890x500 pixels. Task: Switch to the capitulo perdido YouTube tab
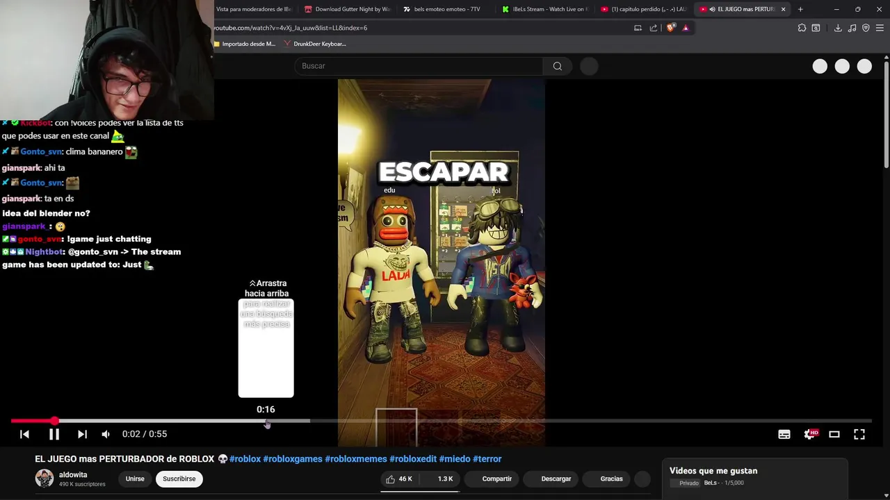click(644, 9)
